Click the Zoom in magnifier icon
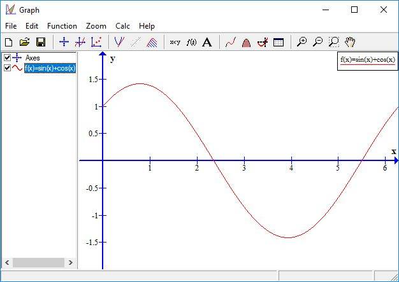This screenshot has width=399, height=282. 302,42
